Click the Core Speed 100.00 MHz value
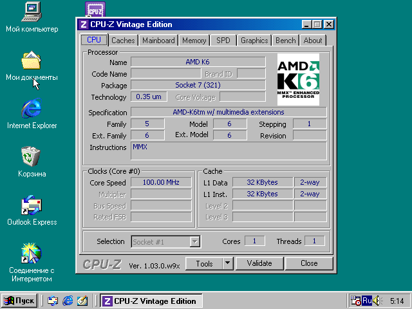 (x=161, y=182)
